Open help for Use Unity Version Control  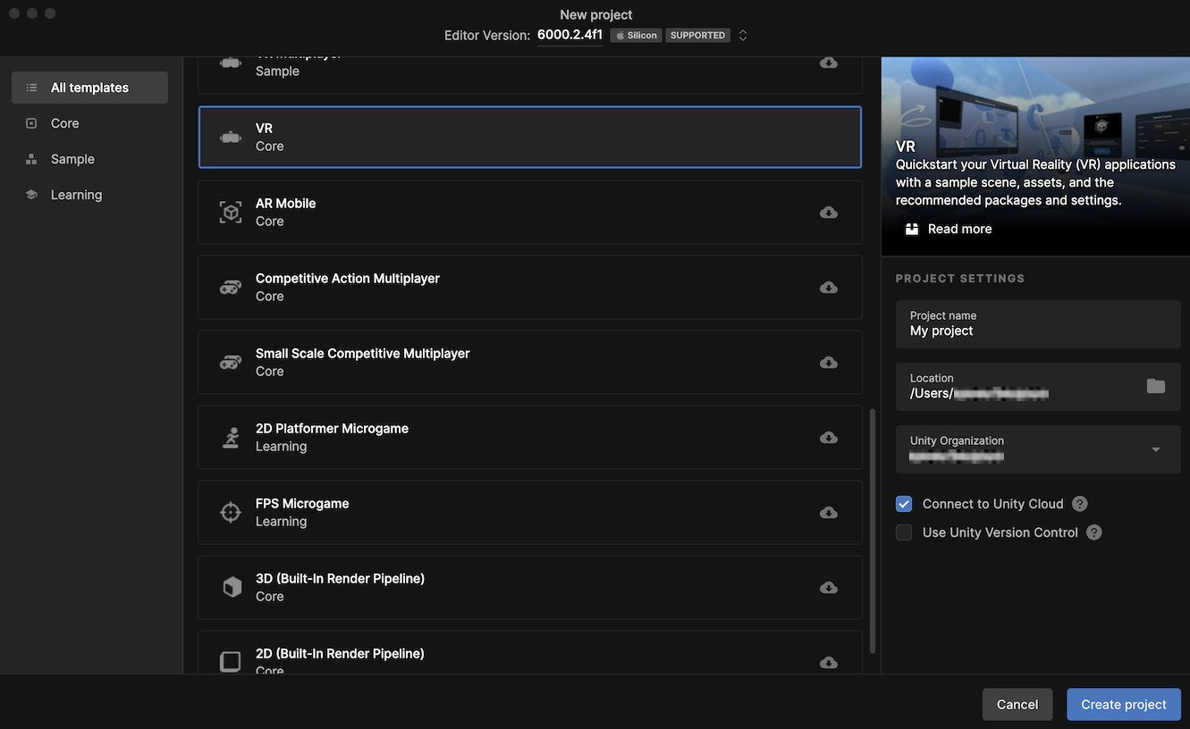[x=1094, y=532]
